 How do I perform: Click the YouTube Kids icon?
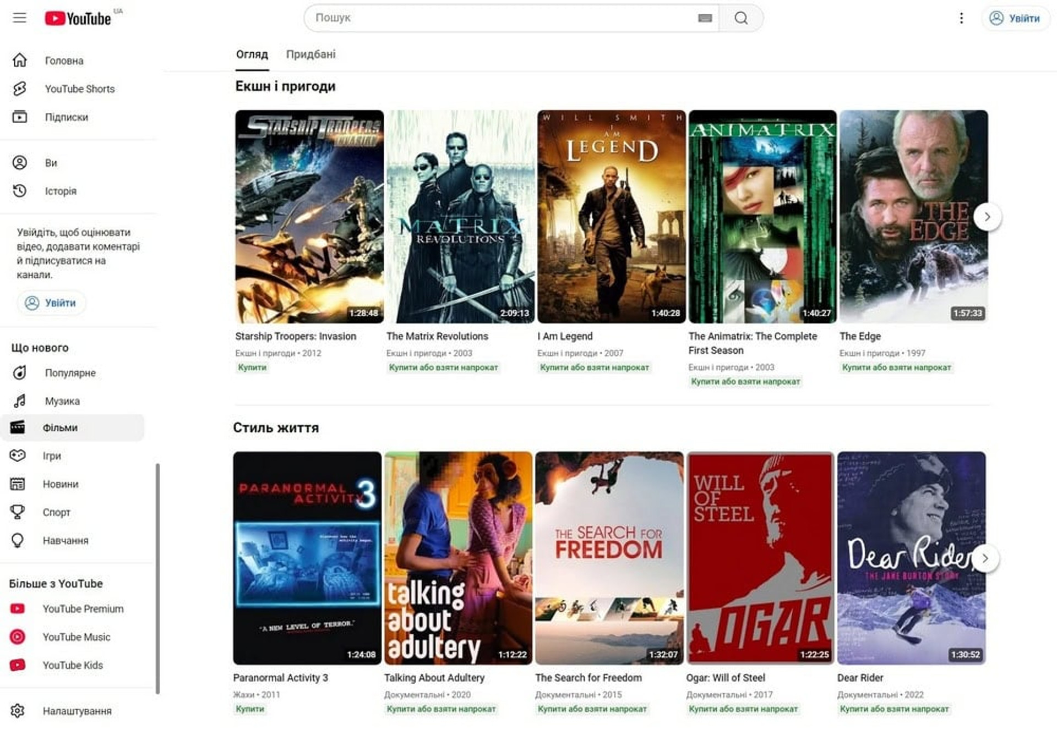click(x=18, y=665)
